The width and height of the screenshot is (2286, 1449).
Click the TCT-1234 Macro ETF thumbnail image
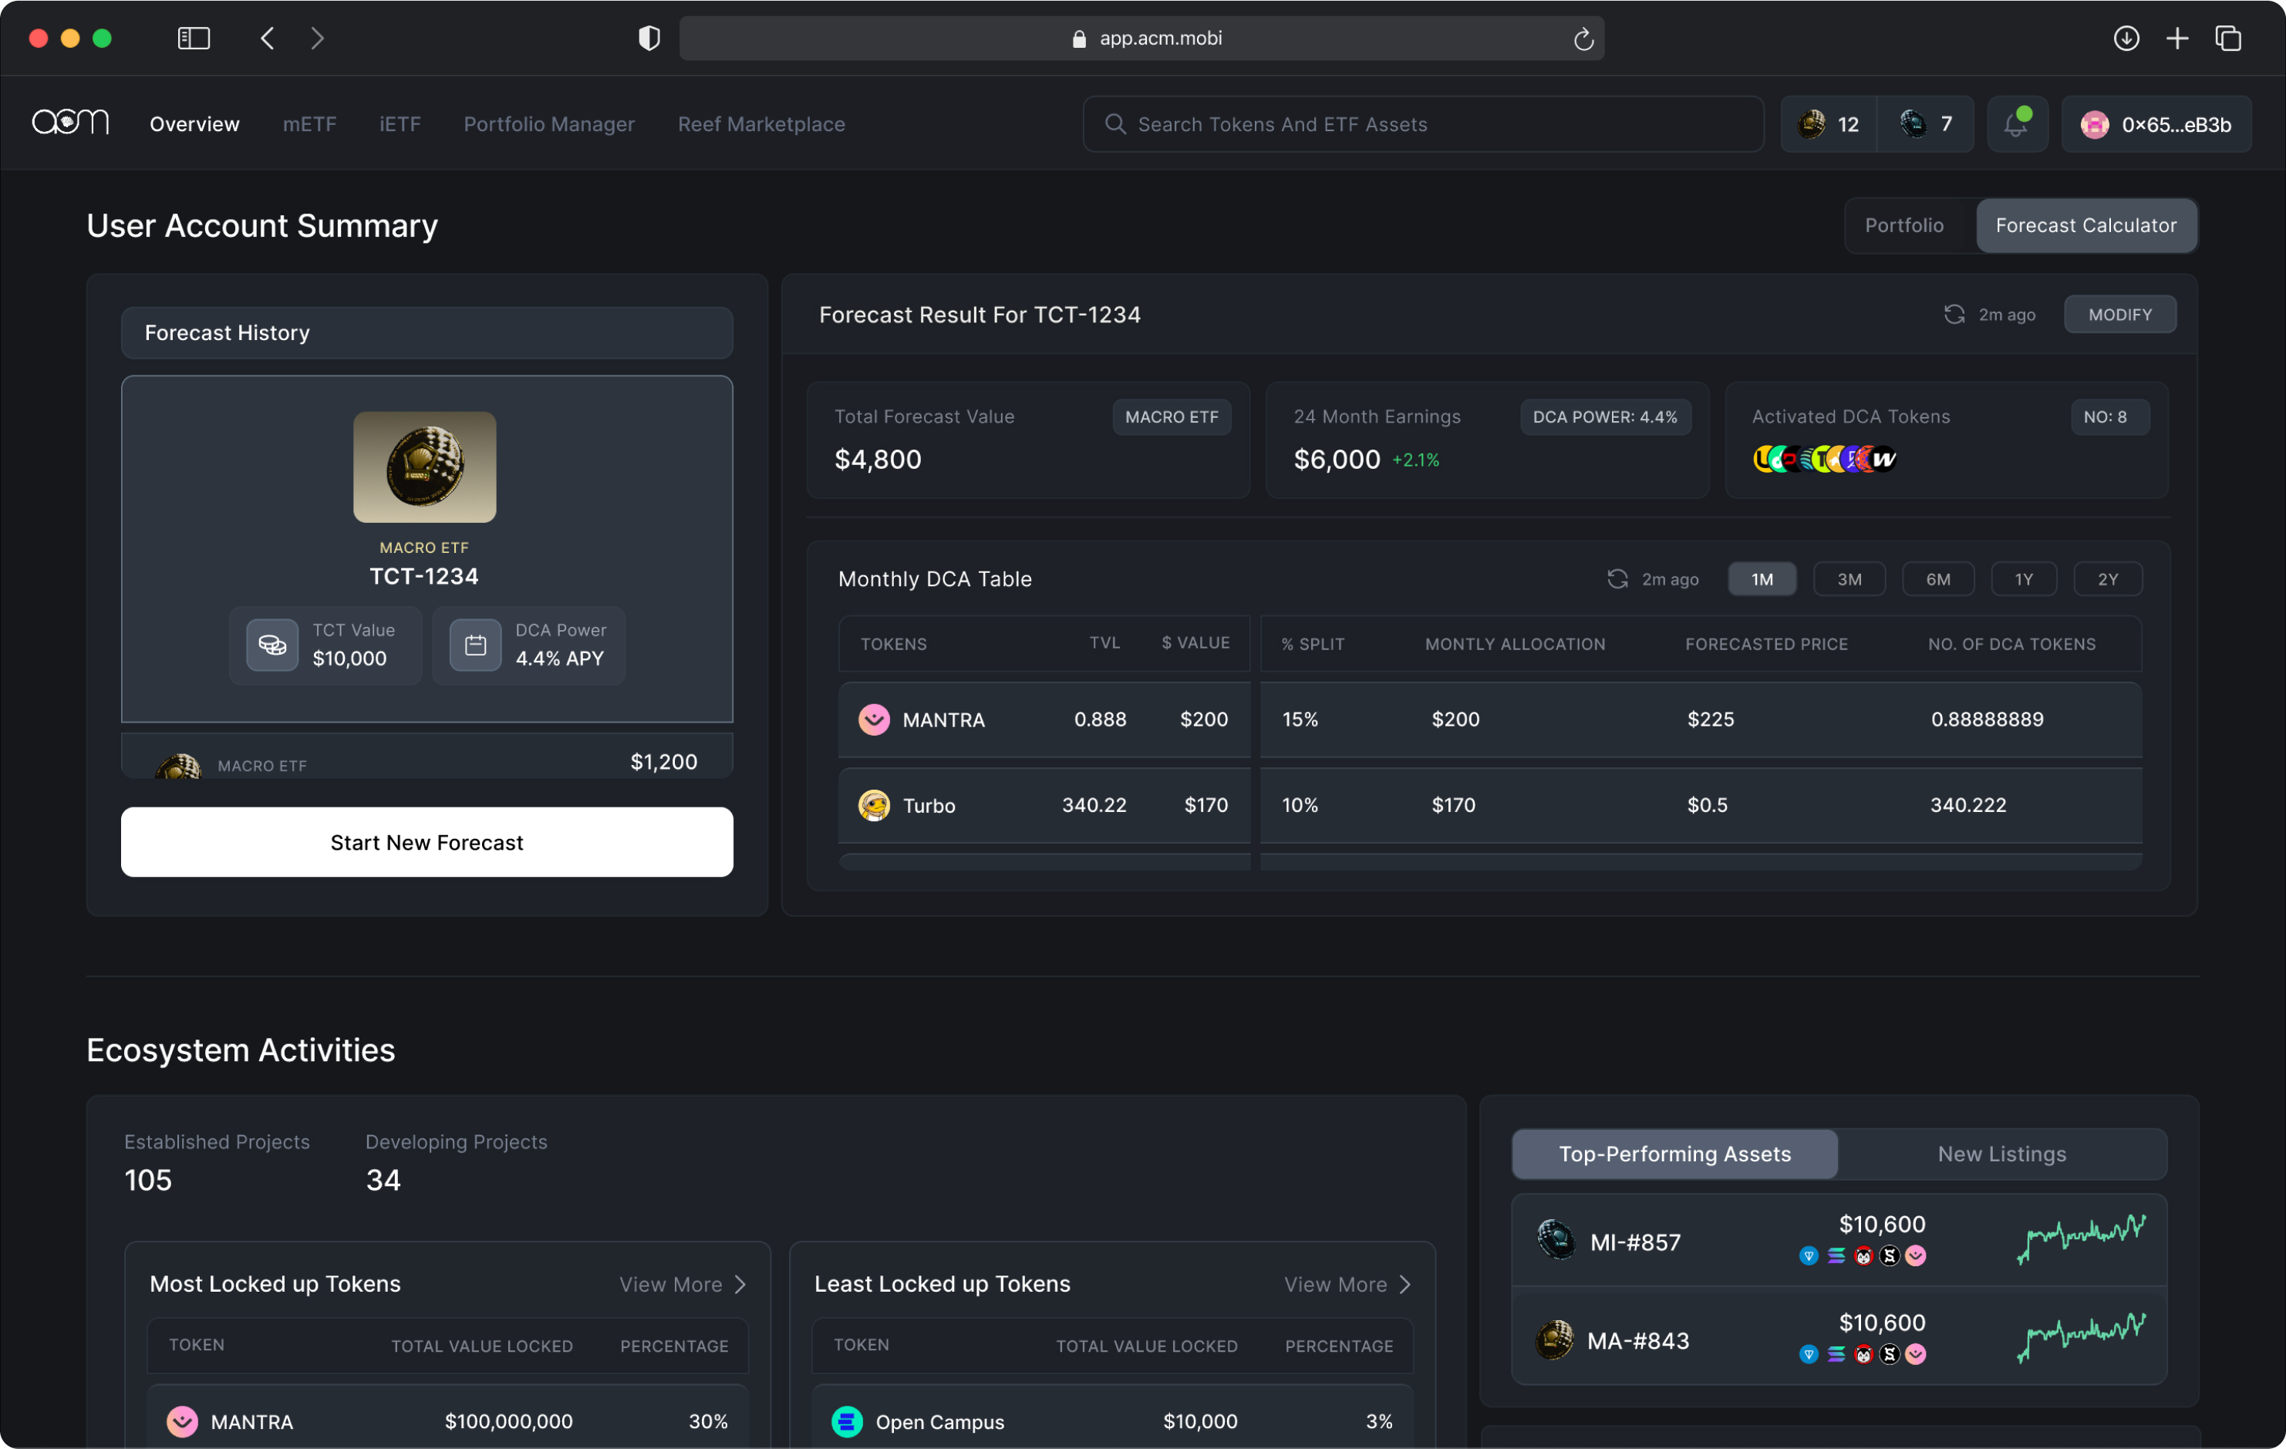[424, 466]
